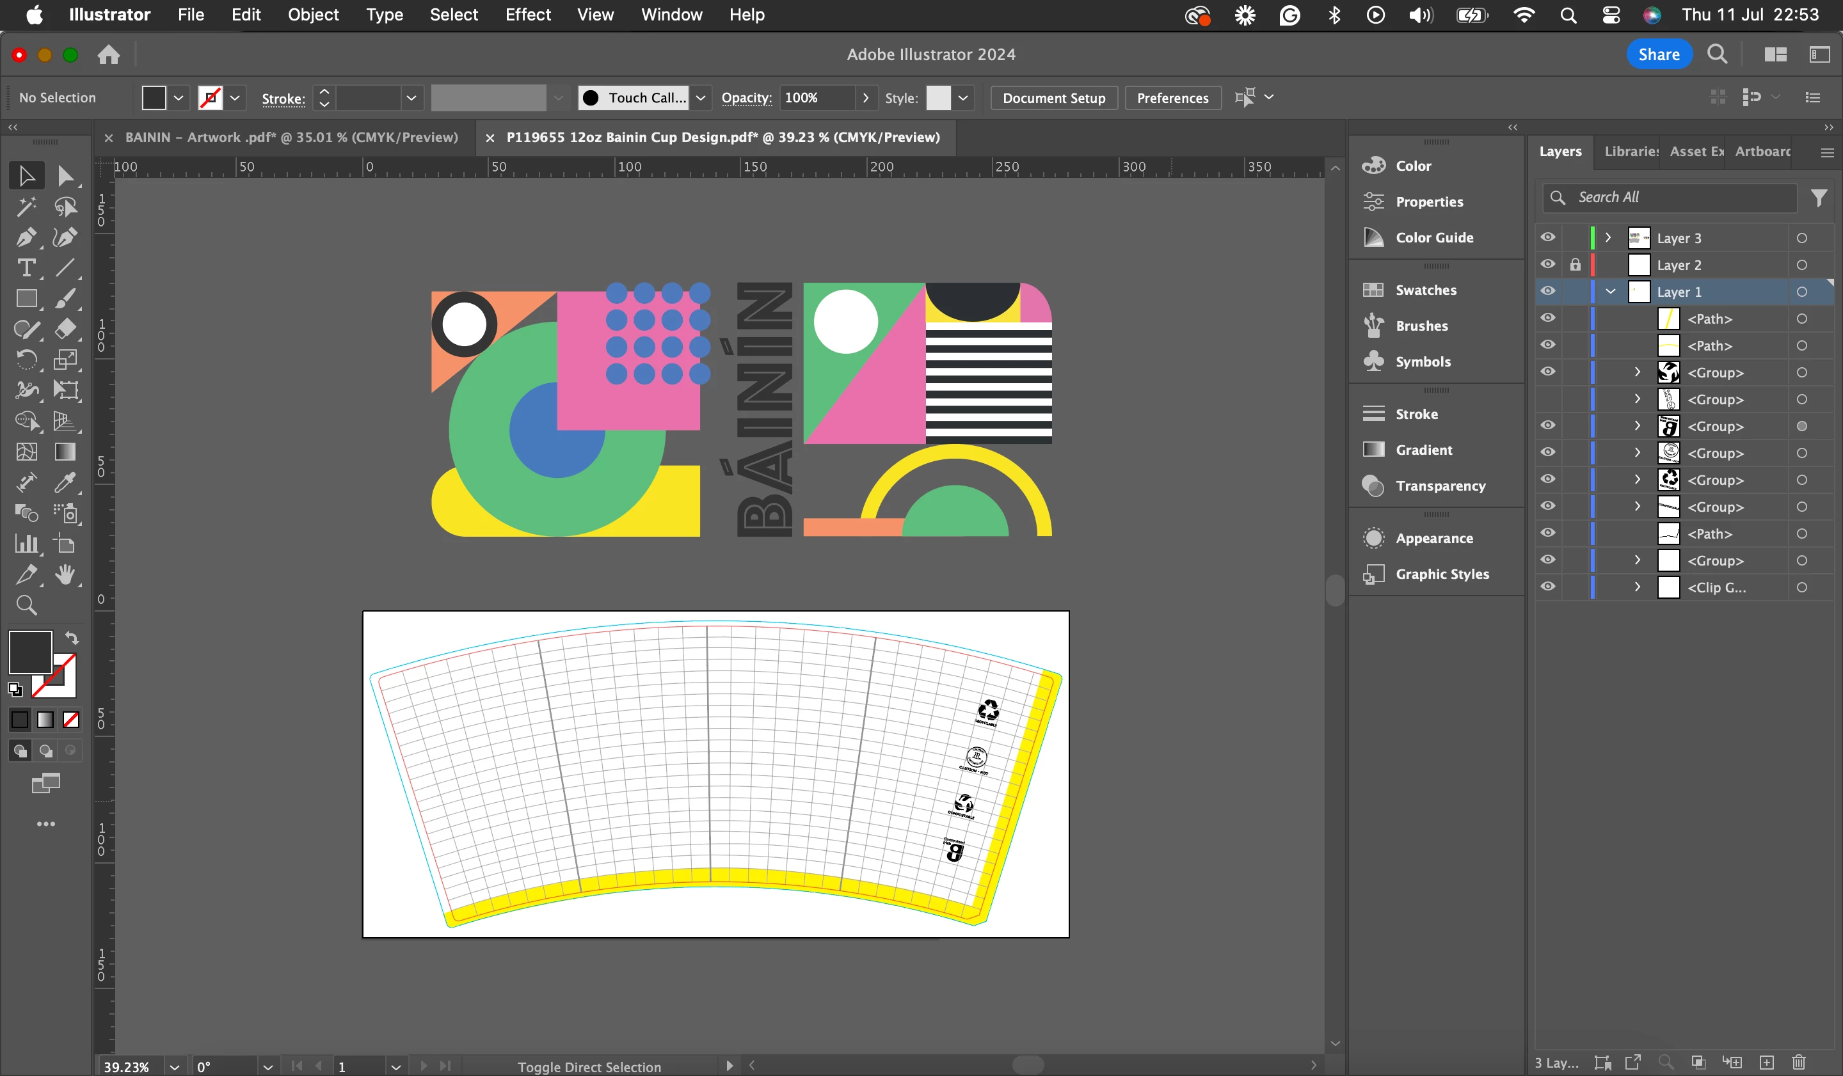Unlock Layer 2 lock icon
The height and width of the screenshot is (1076, 1843).
(x=1575, y=265)
